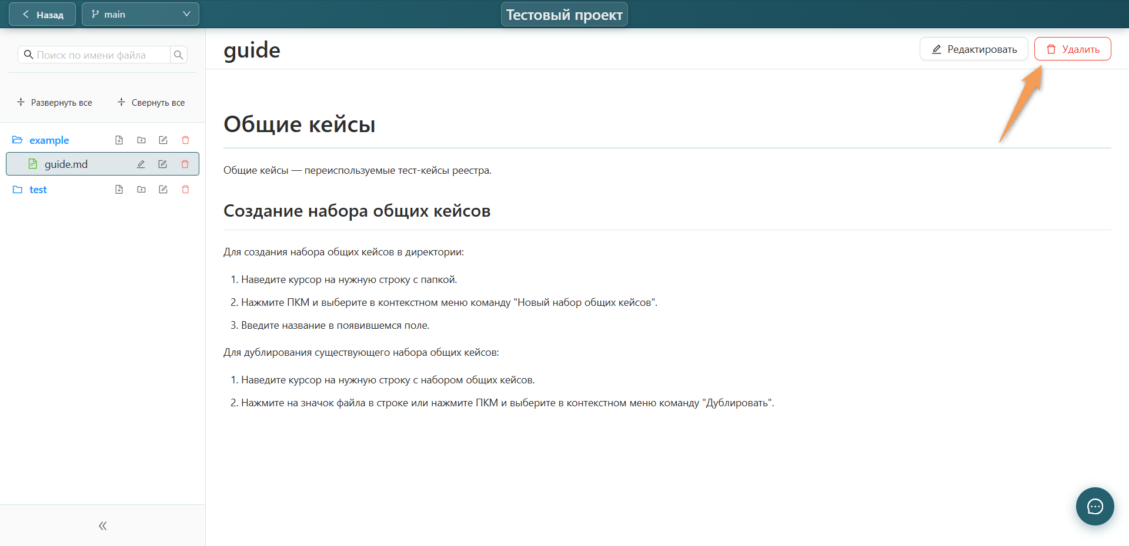The width and height of the screenshot is (1129, 546).
Task: Click Развернуть все to expand tree
Action: [55, 102]
